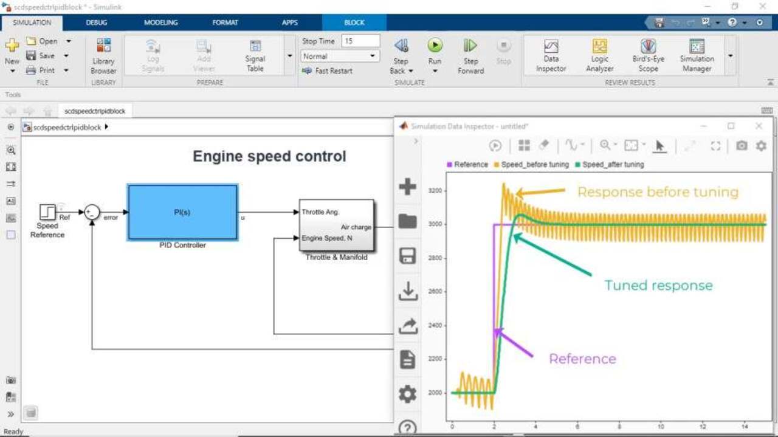This screenshot has width=778, height=437.
Task: Switch to the DEBUG ribbon tab
Action: point(96,22)
